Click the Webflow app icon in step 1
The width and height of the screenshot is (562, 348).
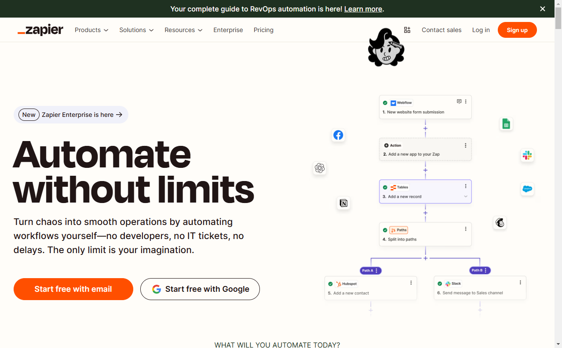pos(393,103)
